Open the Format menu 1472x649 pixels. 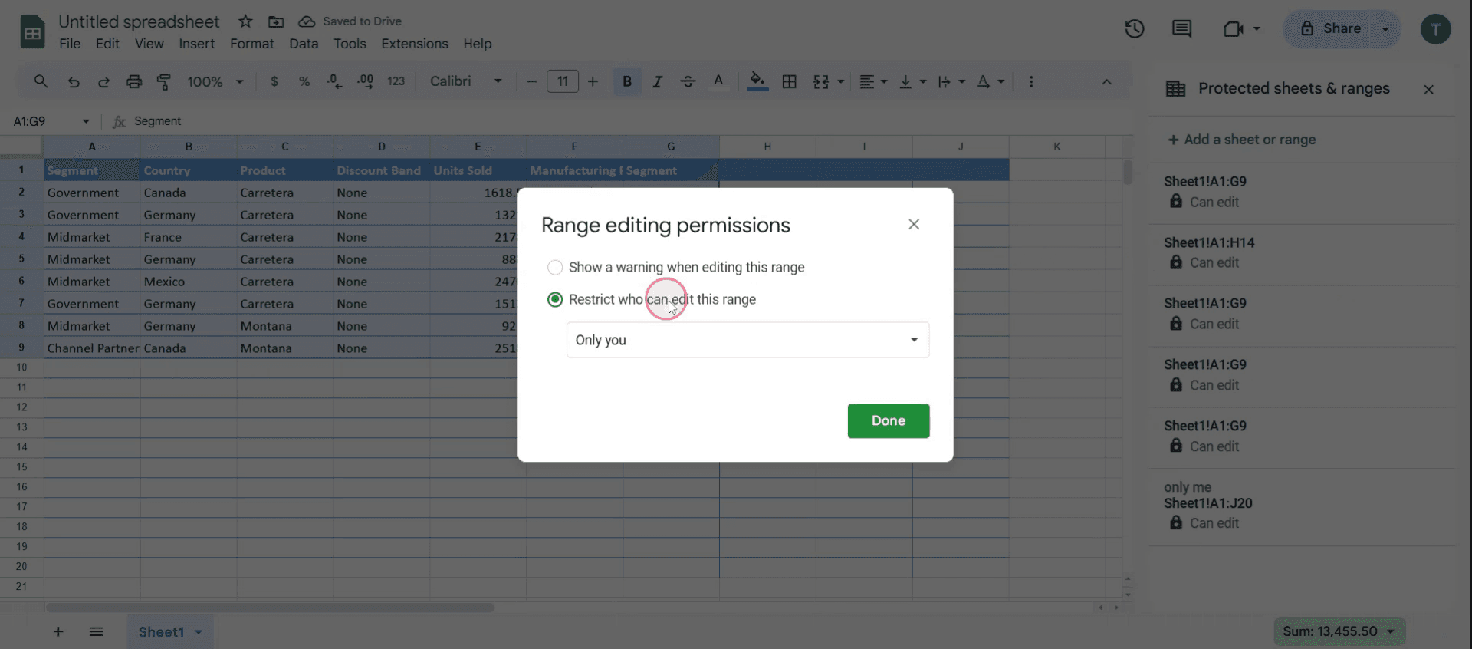tap(252, 44)
